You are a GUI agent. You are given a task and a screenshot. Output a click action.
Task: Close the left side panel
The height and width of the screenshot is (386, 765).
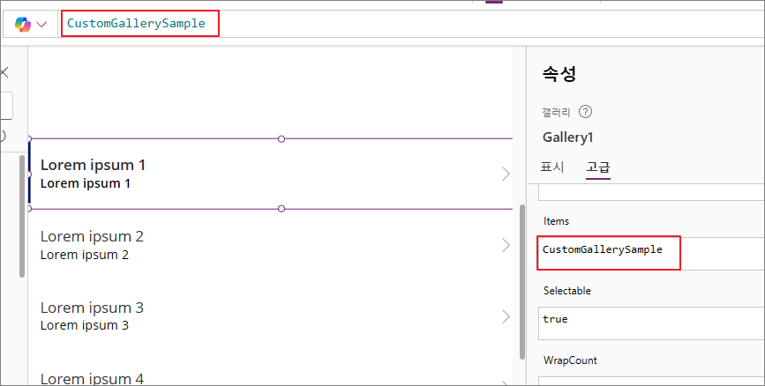click(x=4, y=73)
